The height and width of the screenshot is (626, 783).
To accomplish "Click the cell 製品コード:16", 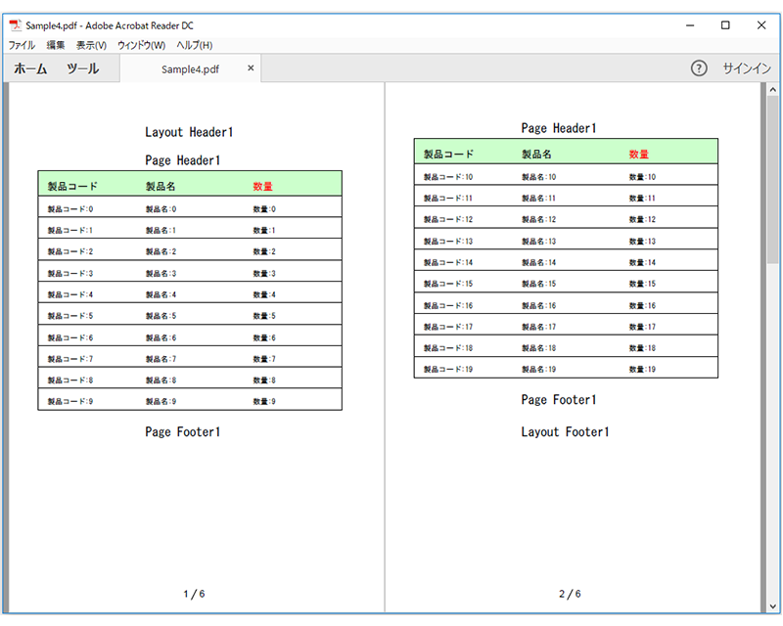I will [x=448, y=306].
